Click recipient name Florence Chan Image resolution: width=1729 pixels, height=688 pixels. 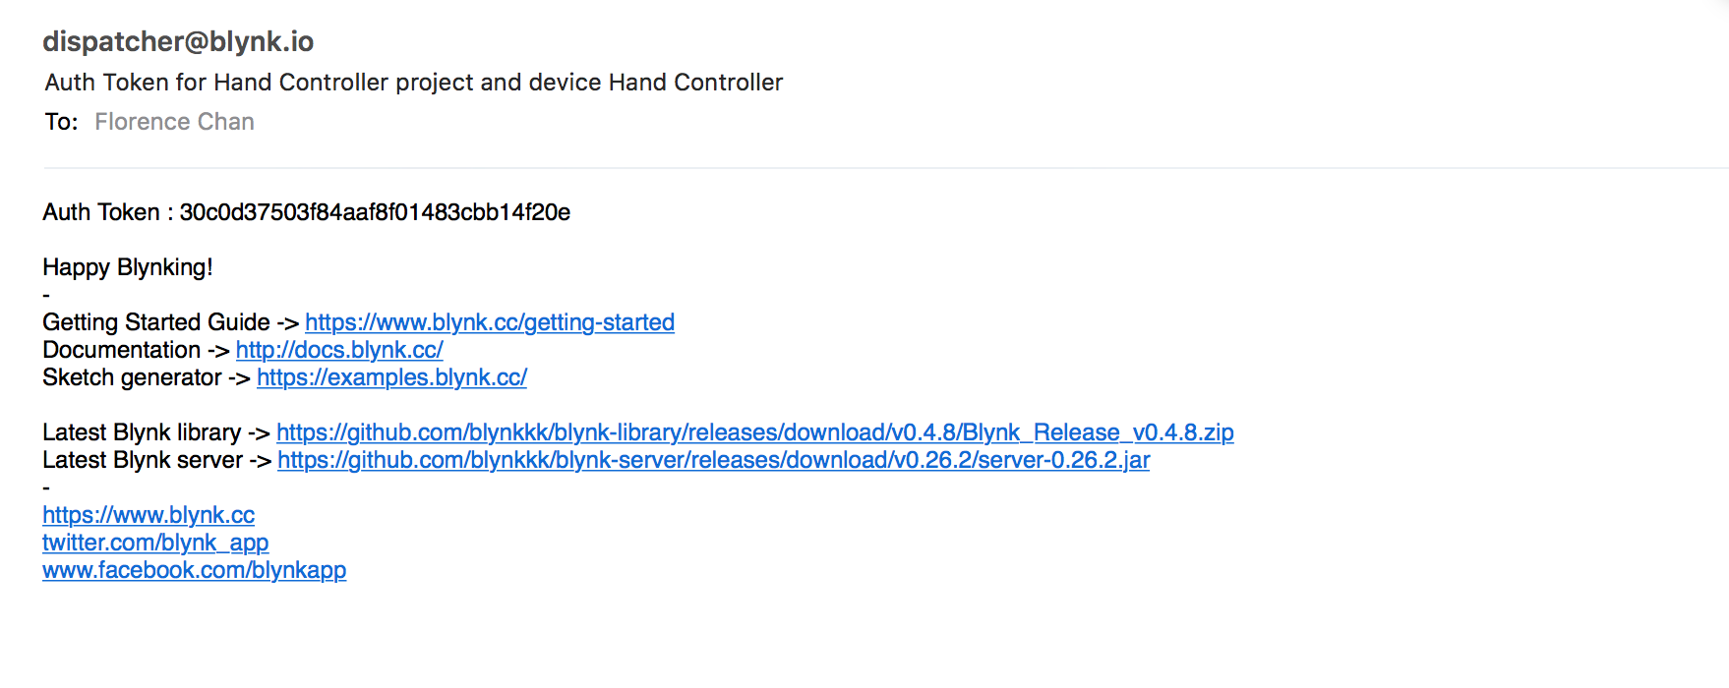(x=174, y=122)
